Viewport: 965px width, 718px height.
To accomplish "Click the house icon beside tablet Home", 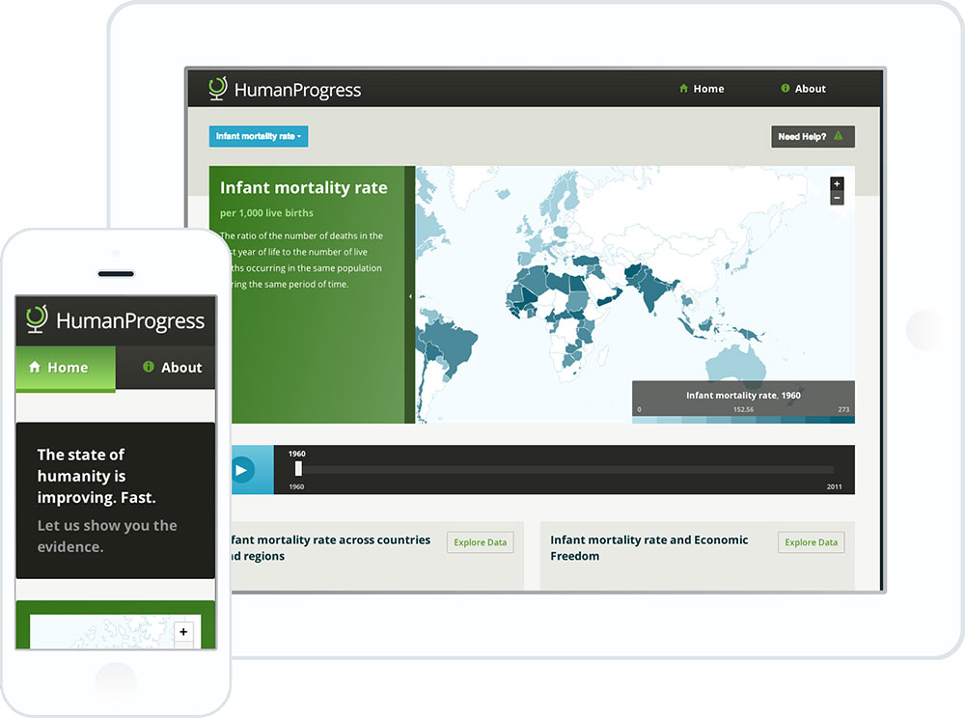I will (683, 89).
